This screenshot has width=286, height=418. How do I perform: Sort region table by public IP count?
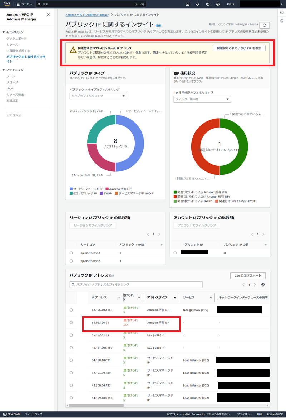[161, 245]
